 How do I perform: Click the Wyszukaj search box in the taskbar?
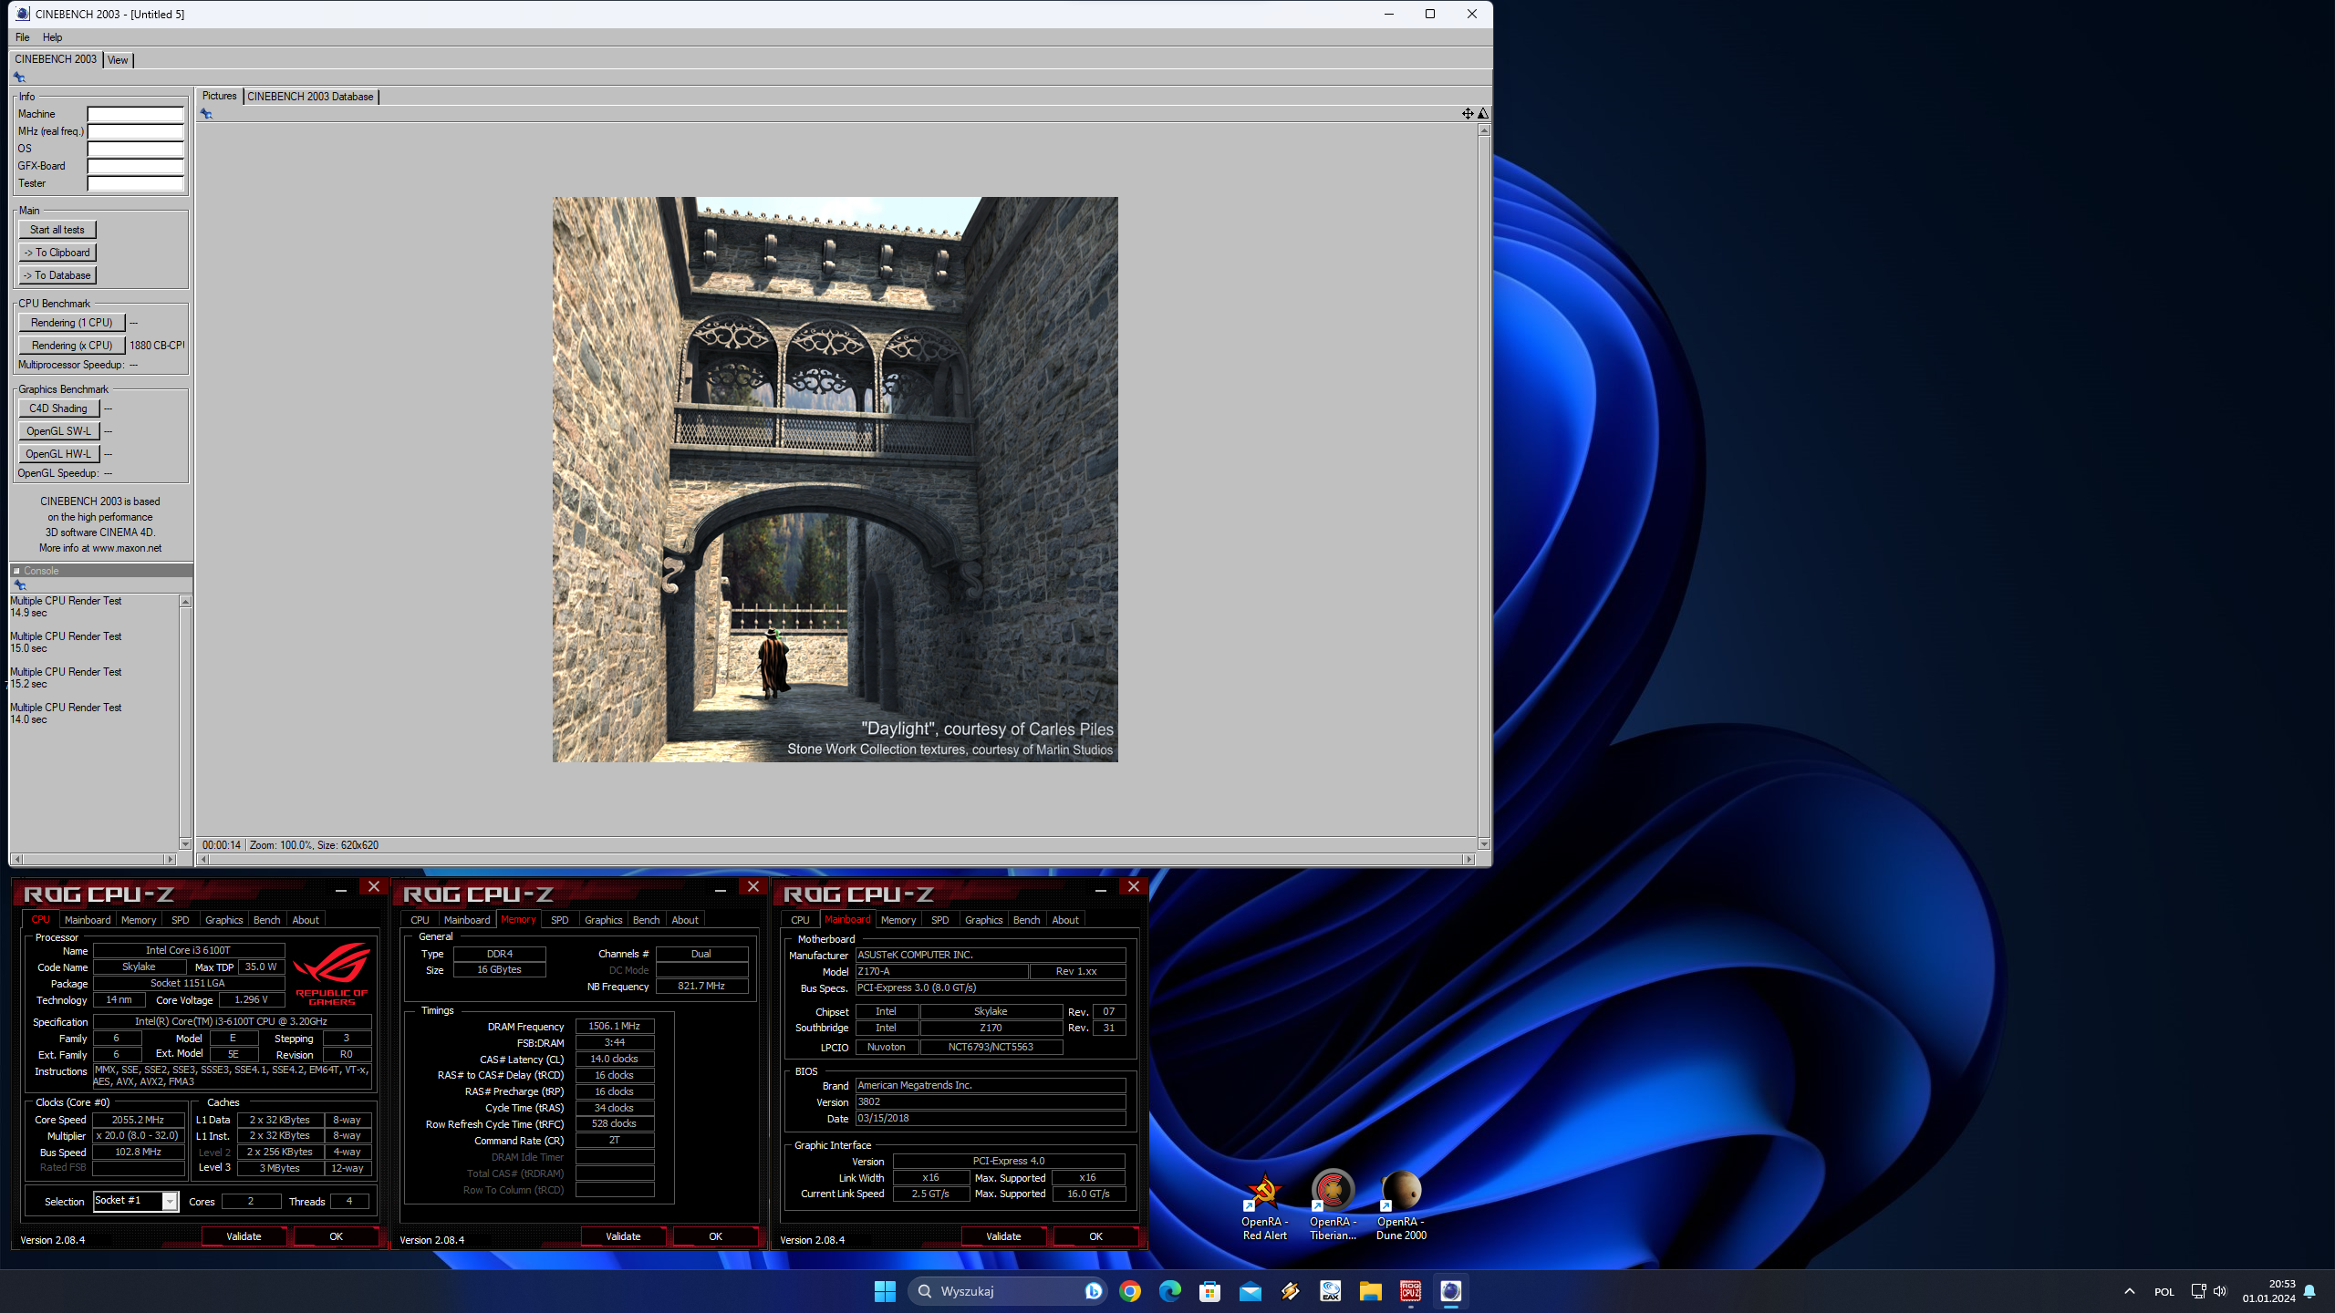tap(1007, 1291)
